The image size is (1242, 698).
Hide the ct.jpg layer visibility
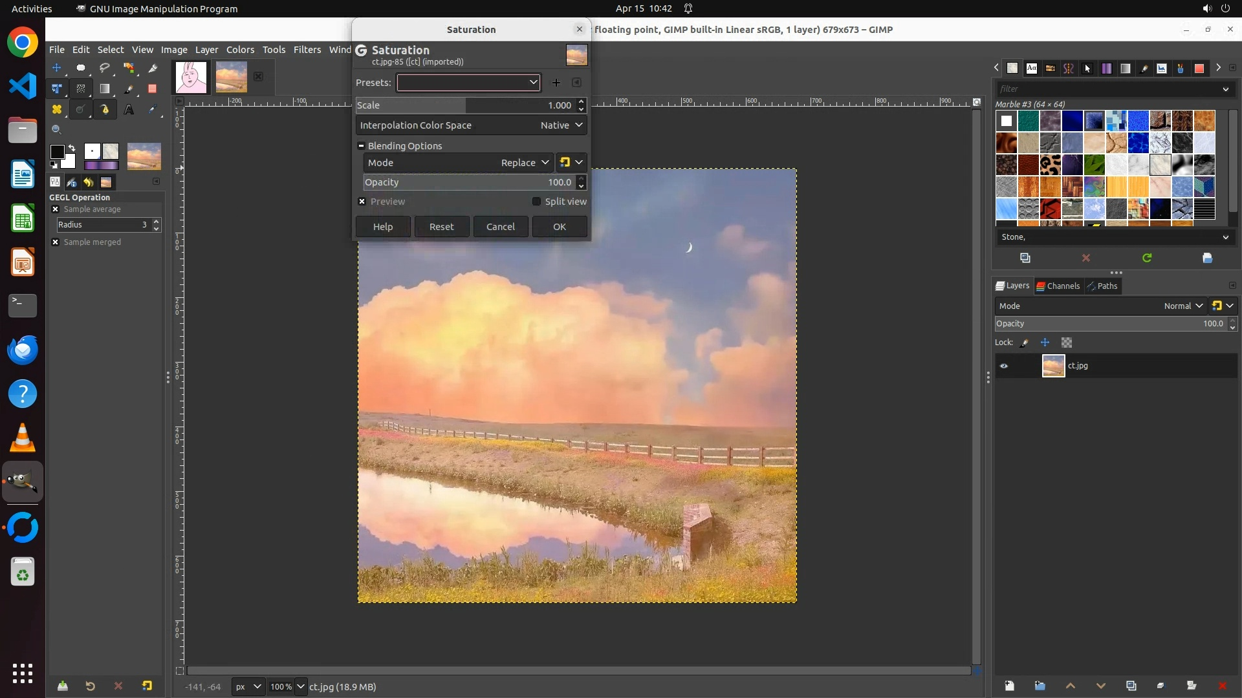1004,366
